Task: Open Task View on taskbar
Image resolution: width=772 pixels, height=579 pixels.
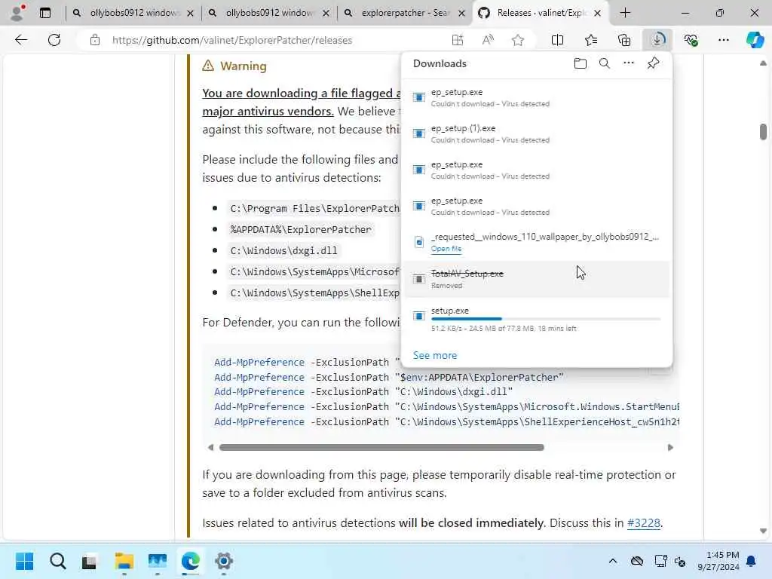Action: [90, 561]
